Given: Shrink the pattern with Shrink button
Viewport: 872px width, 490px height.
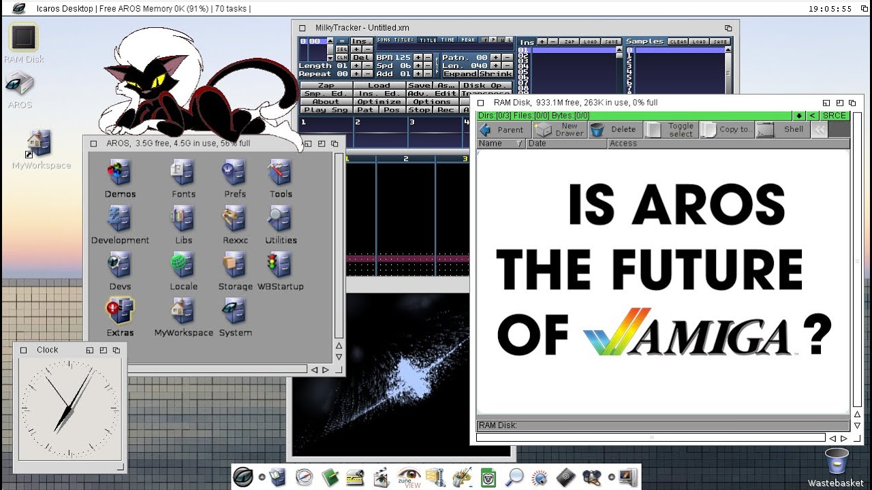Looking at the screenshot, I should coord(495,73).
